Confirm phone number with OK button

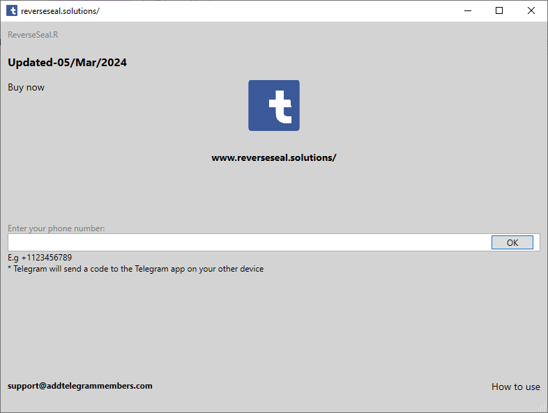[512, 242]
